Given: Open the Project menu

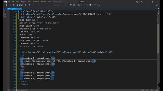Looking at the screenshot, I should [x=23, y=2].
